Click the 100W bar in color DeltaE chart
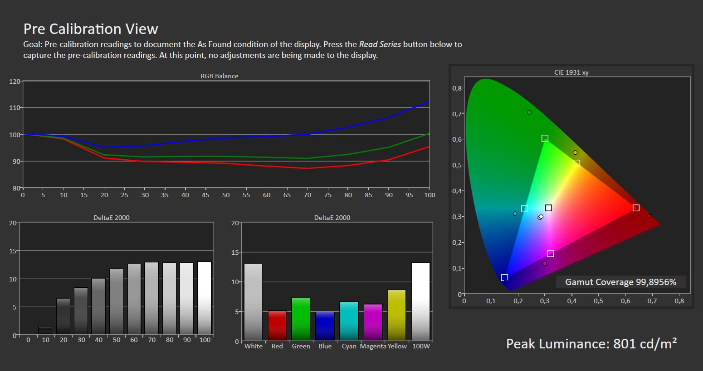Image resolution: width=703 pixels, height=371 pixels. 420,301
